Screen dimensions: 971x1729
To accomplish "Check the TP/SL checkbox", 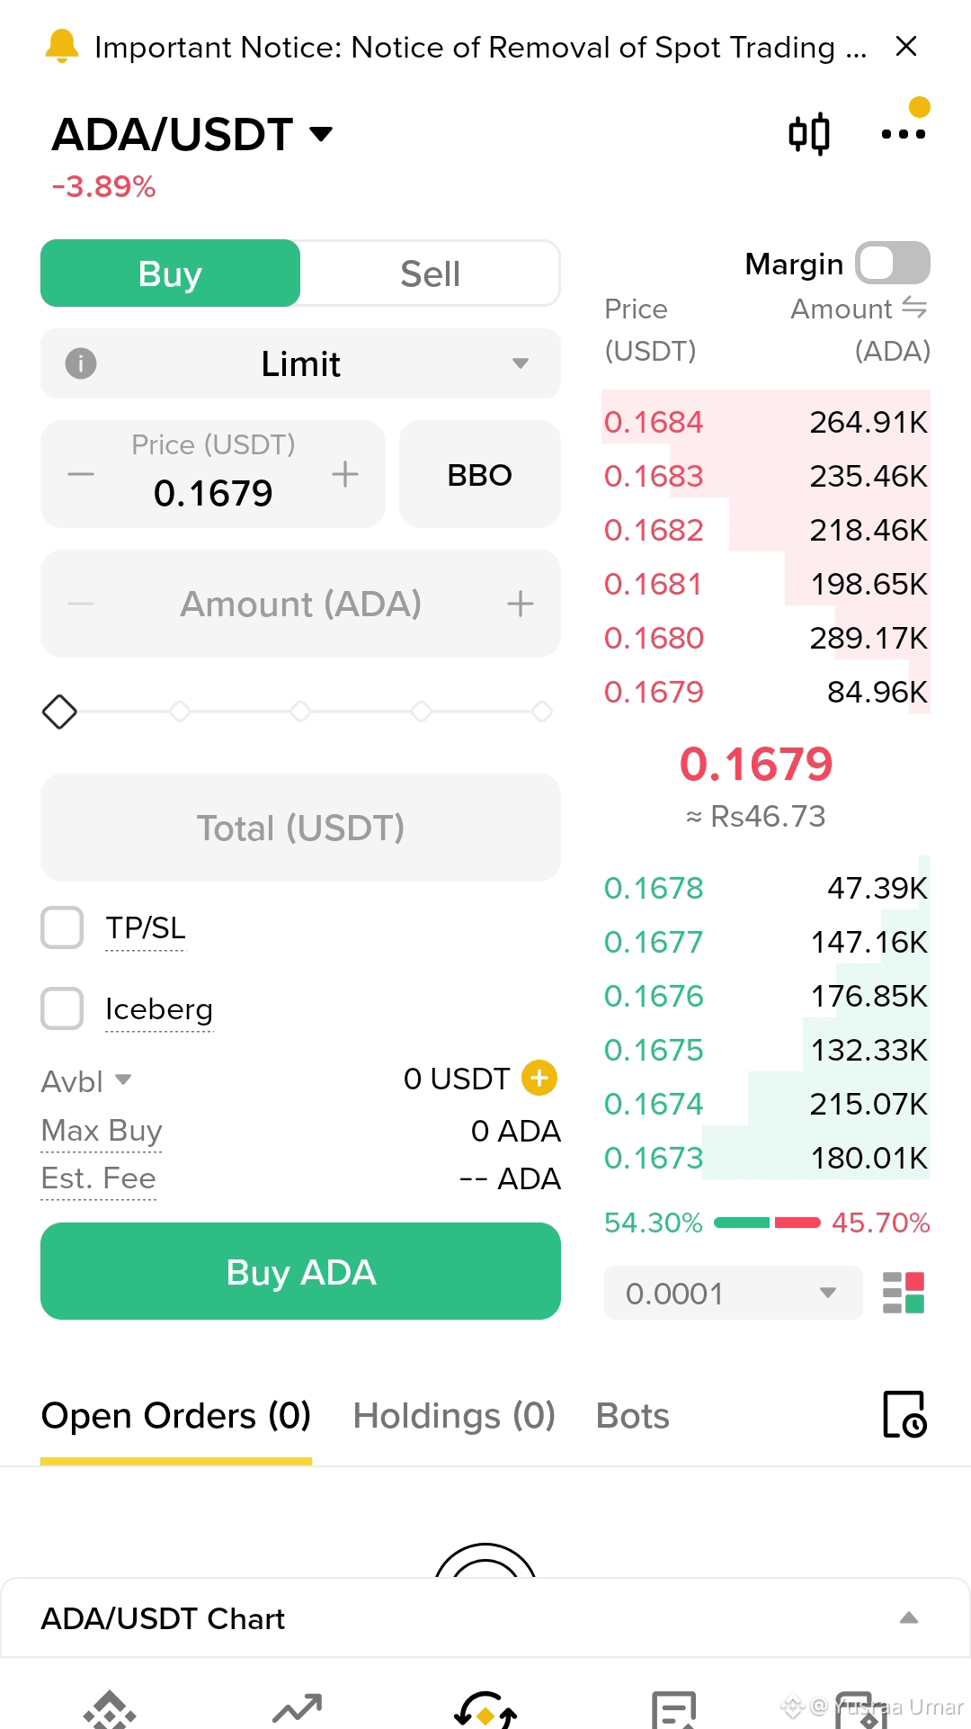I will (x=62, y=927).
